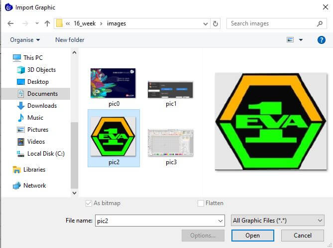
Task: Go back using the back arrow
Action: coord(10,23)
